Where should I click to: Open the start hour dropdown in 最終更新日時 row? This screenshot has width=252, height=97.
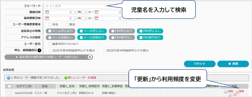[74, 18]
